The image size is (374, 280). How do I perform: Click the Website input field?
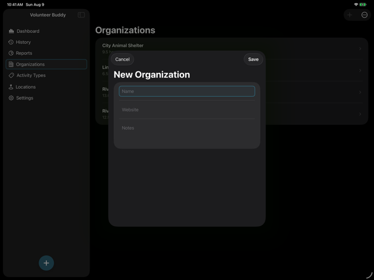pyautogui.click(x=187, y=110)
